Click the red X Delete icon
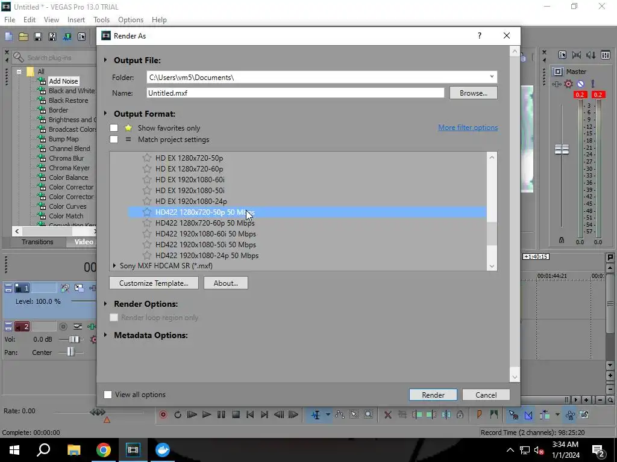 (387, 414)
